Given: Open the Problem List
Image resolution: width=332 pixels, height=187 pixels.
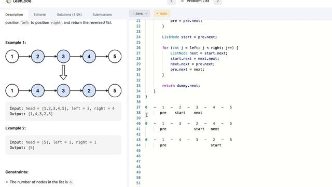Looking at the screenshot, I should tap(195, 1).
